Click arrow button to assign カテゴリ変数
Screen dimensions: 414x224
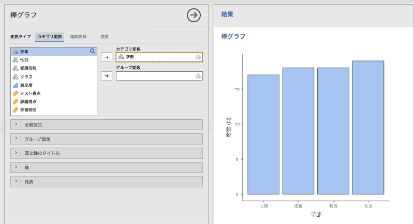pyautogui.click(x=106, y=57)
